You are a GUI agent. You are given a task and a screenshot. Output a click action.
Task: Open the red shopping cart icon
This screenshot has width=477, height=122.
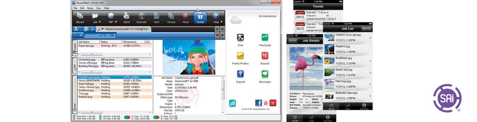(x=273, y=103)
